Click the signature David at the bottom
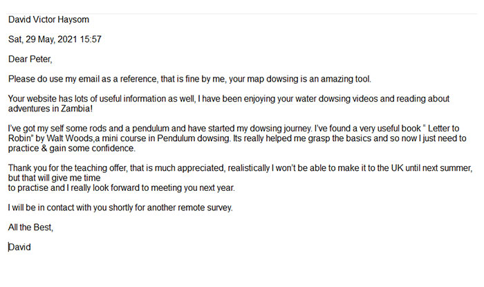The image size is (484, 287). click(x=19, y=247)
